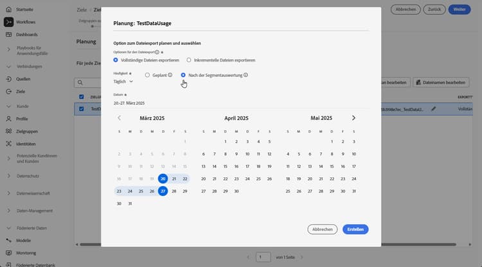
Task: Click the Profile person icon
Action: coord(8,119)
